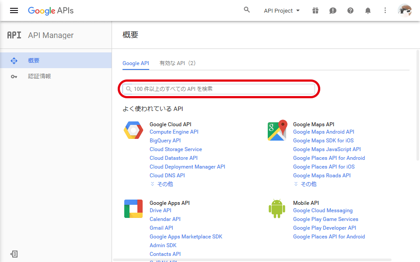Click the API Manager logo icon
The width and height of the screenshot is (420, 262).
click(14, 35)
